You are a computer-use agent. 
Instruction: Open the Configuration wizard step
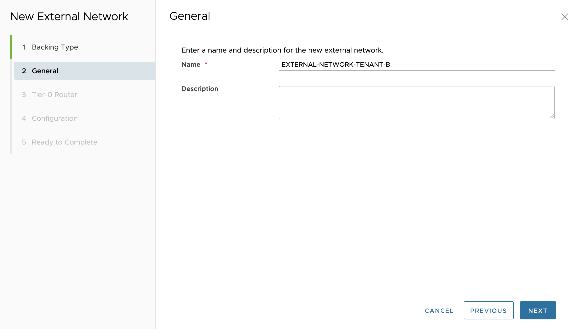[55, 118]
